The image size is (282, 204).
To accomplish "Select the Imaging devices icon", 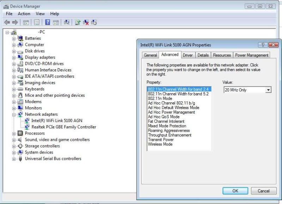I will [x=20, y=83].
